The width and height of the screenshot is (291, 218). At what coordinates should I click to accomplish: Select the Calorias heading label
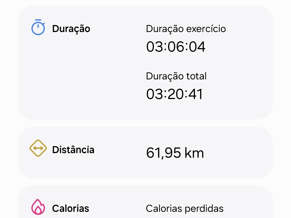point(71,208)
